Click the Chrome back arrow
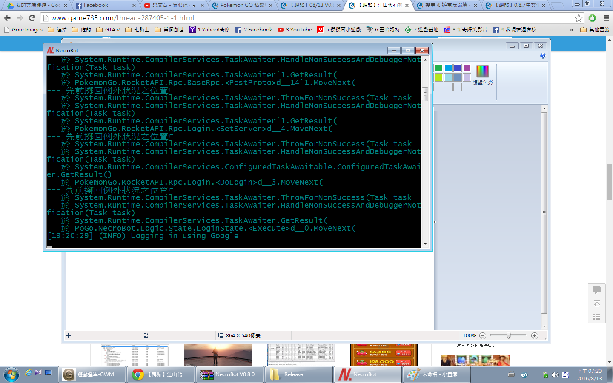 pos(7,18)
